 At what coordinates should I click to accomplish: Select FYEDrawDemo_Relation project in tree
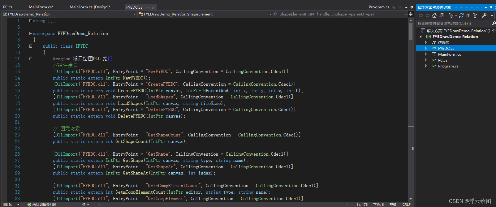click(455, 37)
